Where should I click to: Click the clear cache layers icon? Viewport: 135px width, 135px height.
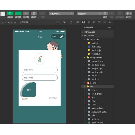click(129, 13)
